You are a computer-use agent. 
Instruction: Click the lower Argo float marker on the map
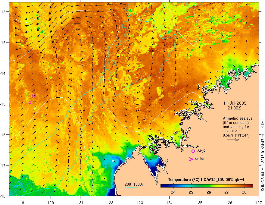(30, 103)
